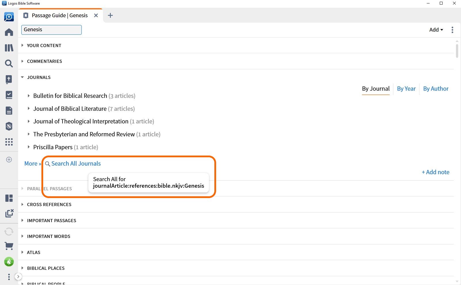This screenshot has width=461, height=285.
Task: Expand the COMMENTARIES section
Action: 22,61
